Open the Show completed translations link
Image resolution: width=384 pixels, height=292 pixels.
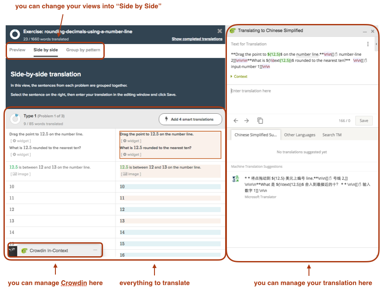(197, 39)
